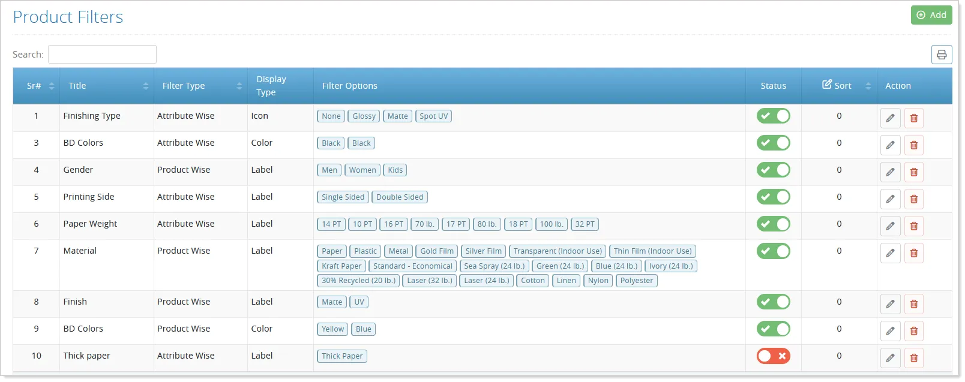Turn off the Finishing Type status toggle
Screen dimensions: 965x382
click(773, 116)
